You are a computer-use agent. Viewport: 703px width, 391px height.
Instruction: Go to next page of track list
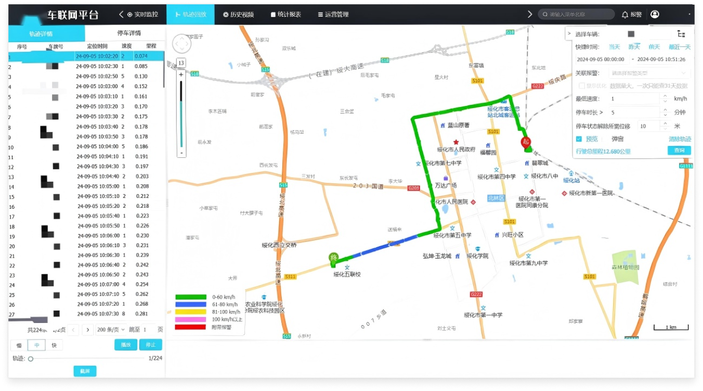tap(88, 330)
